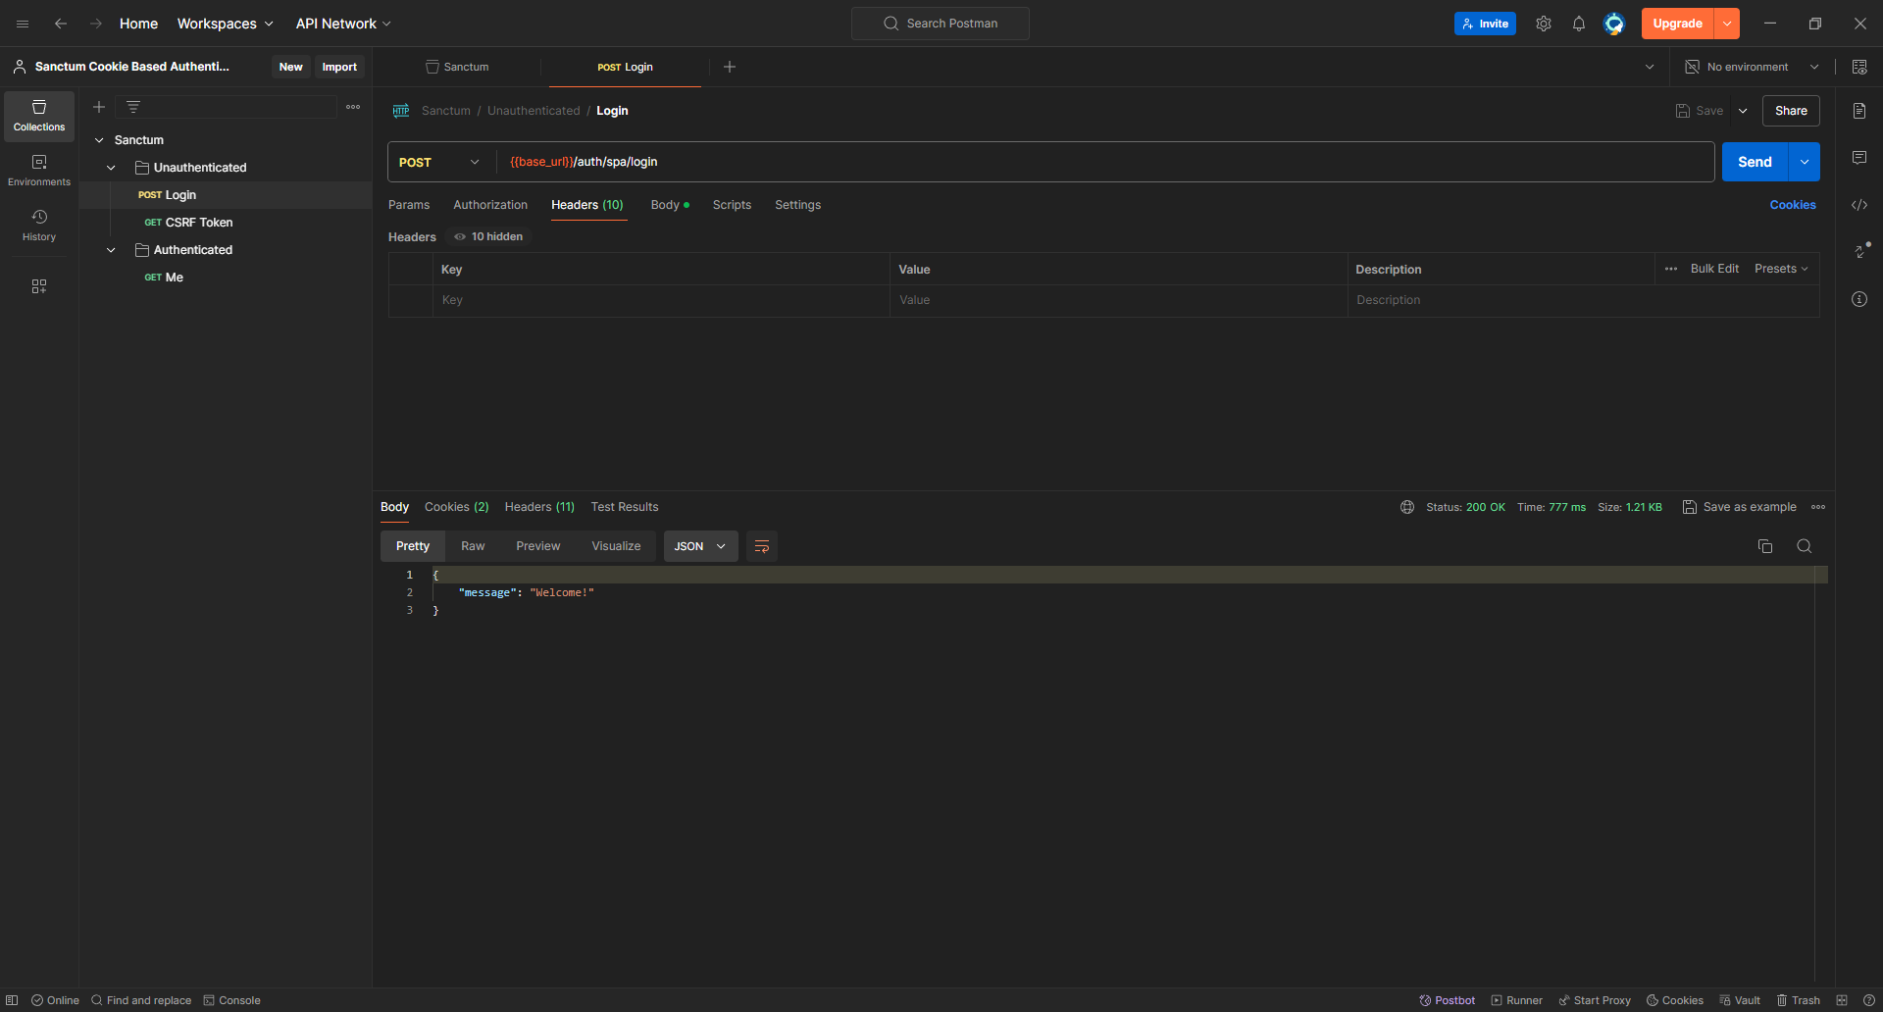This screenshot has height=1012, width=1883.
Task: Open the Runner from the status bar
Action: [1516, 1000]
